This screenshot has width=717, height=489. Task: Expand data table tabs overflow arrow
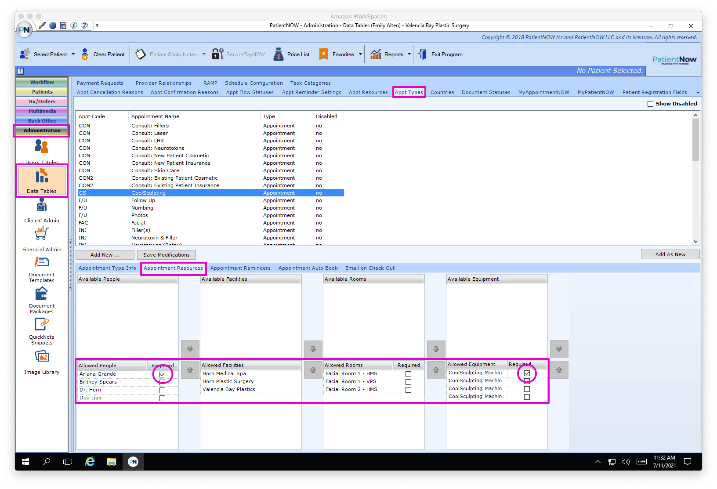click(x=698, y=93)
